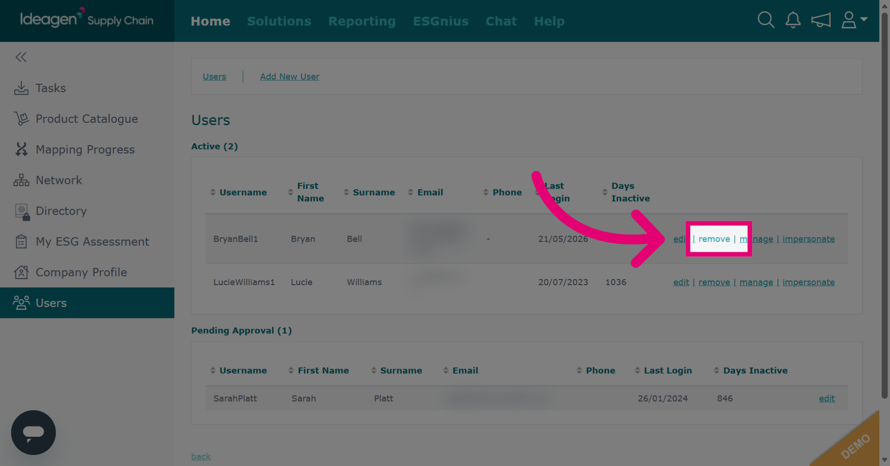Viewport: 890px width, 466px height.
Task: Click the Directory icon in sidebar
Action: click(x=22, y=211)
